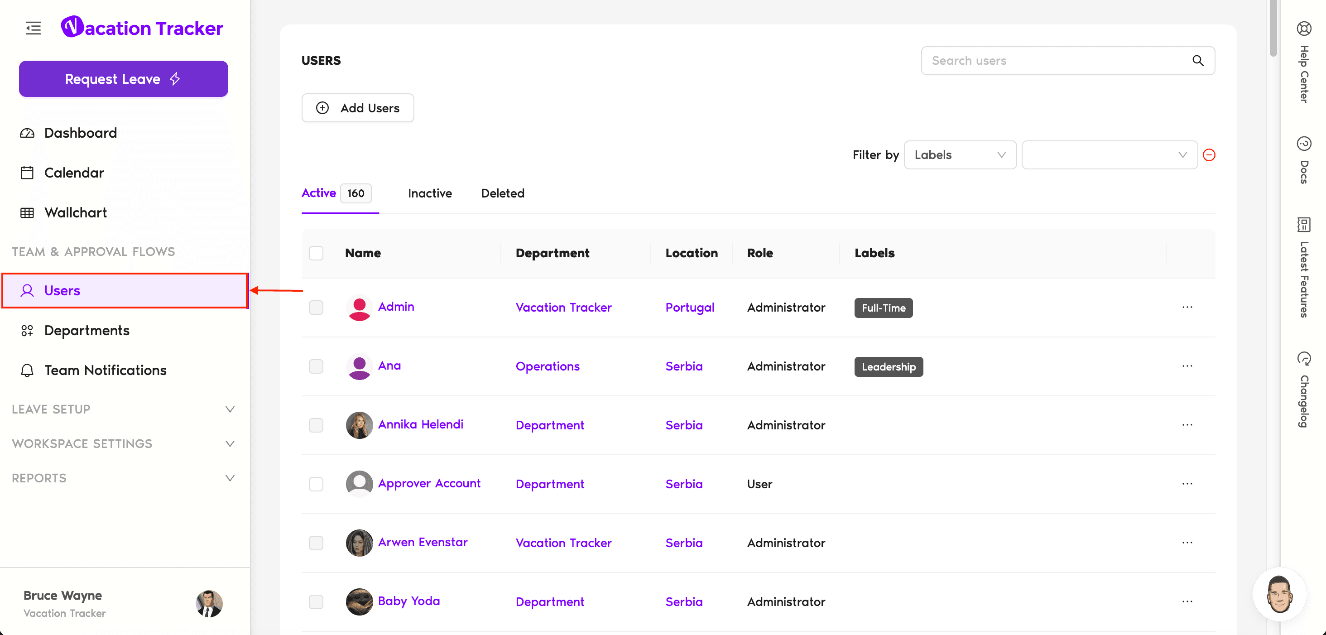The image size is (1326, 635).
Task: Open the Arwen Evenstar user link
Action: [x=423, y=542]
